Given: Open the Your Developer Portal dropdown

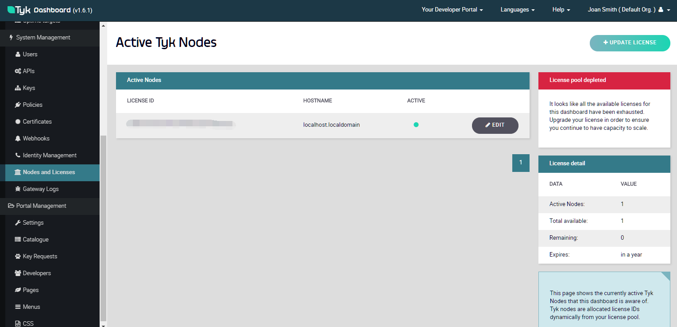Looking at the screenshot, I should point(452,10).
